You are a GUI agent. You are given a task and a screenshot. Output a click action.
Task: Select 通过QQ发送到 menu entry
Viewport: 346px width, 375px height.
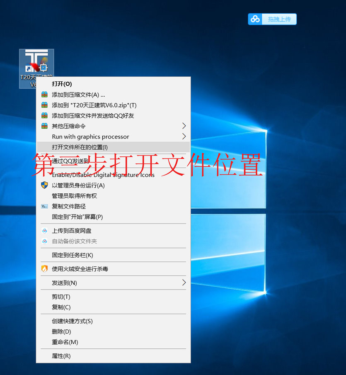pos(113,161)
